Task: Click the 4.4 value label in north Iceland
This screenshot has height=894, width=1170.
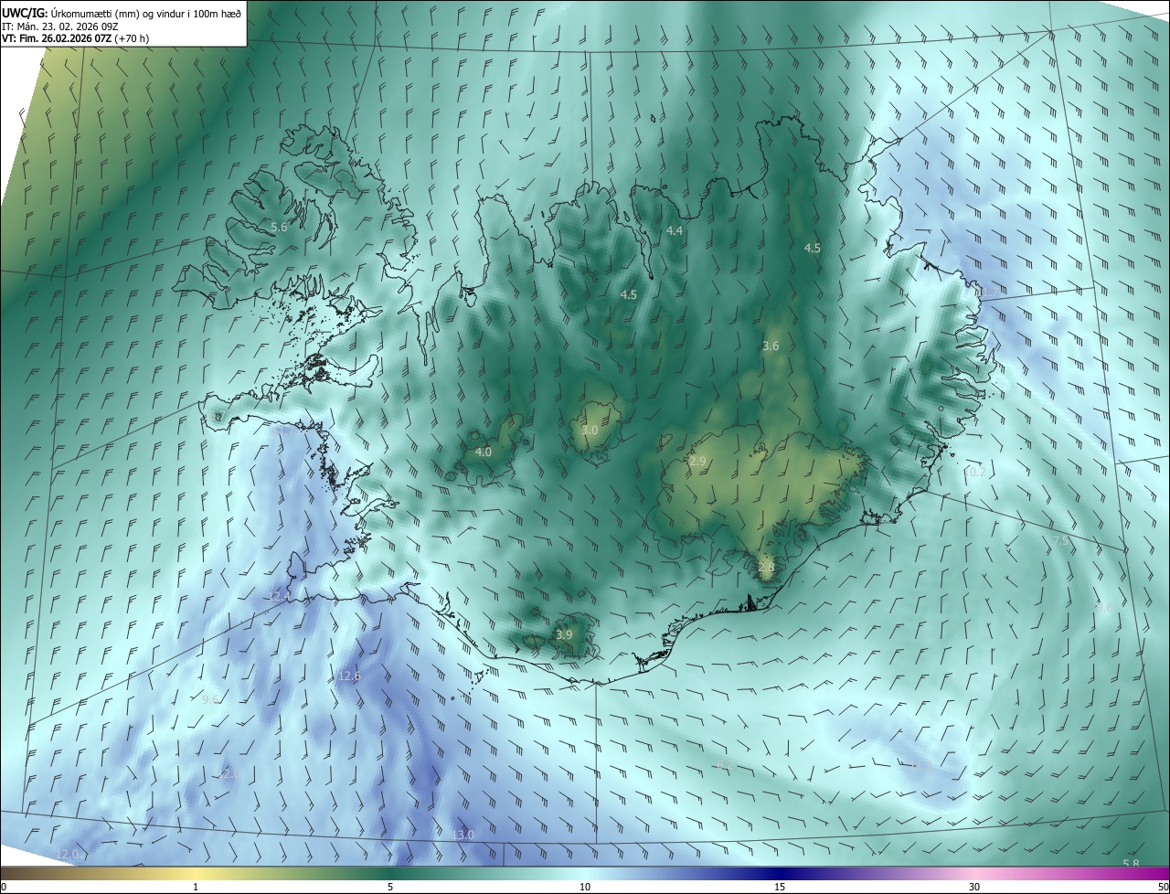Action: point(675,231)
